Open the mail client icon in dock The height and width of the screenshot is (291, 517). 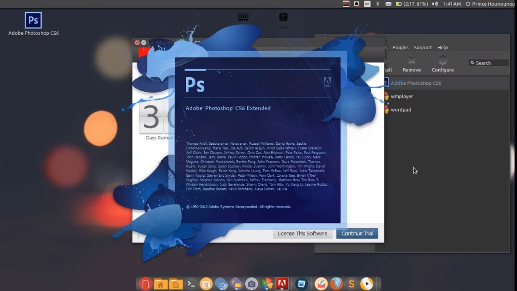tap(321, 284)
